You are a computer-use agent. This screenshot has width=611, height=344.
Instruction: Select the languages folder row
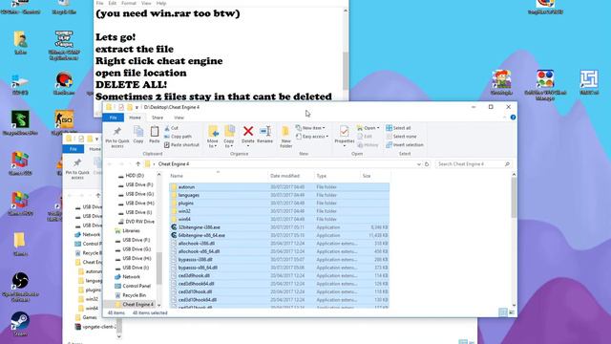[x=279, y=195]
